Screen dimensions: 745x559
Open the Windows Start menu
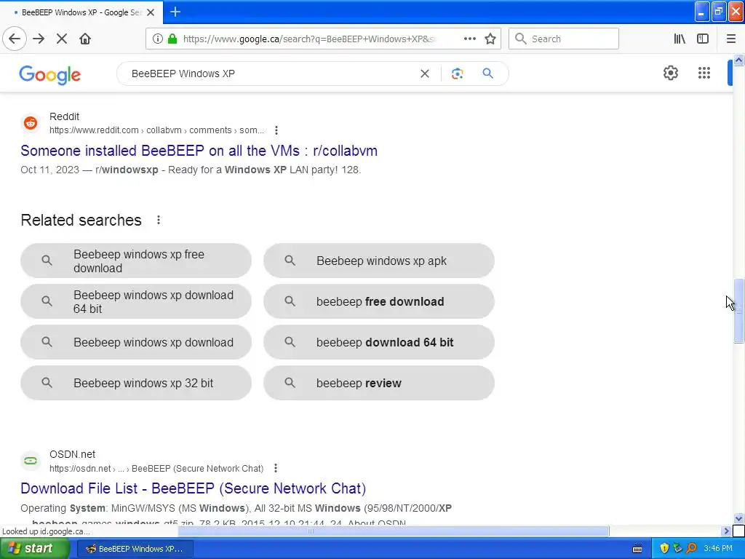pyautogui.click(x=34, y=549)
